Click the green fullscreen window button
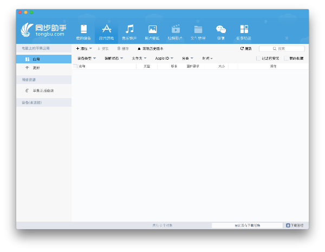Viewport: 325px width, 252px height. [31, 12]
